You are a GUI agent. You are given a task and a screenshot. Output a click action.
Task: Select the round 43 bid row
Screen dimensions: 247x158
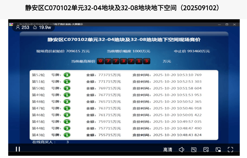(x=123, y=135)
